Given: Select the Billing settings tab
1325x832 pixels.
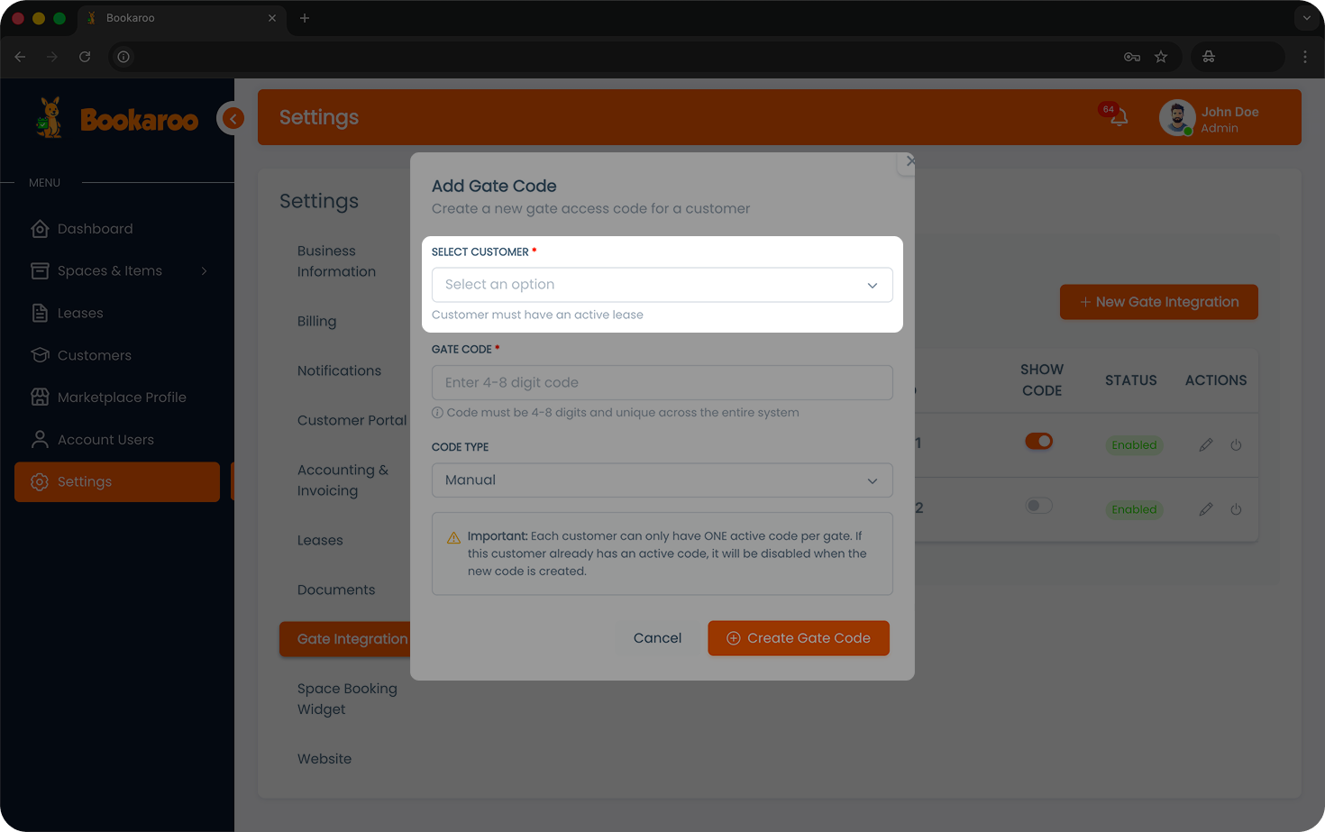Looking at the screenshot, I should [316, 321].
